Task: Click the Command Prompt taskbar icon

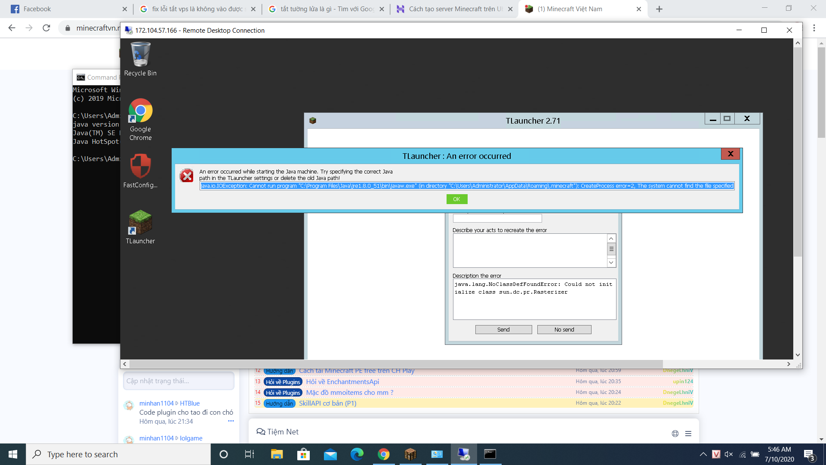Action: 490,454
